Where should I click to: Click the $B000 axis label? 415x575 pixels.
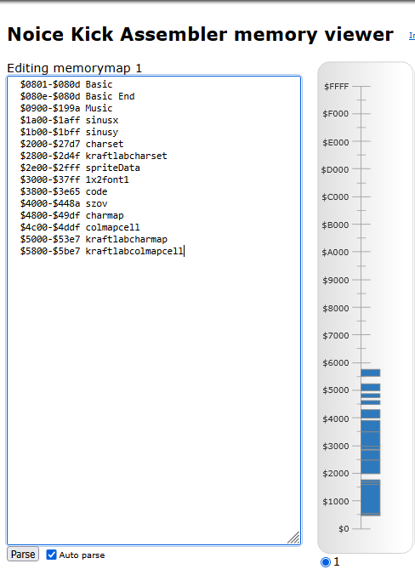pyautogui.click(x=335, y=225)
